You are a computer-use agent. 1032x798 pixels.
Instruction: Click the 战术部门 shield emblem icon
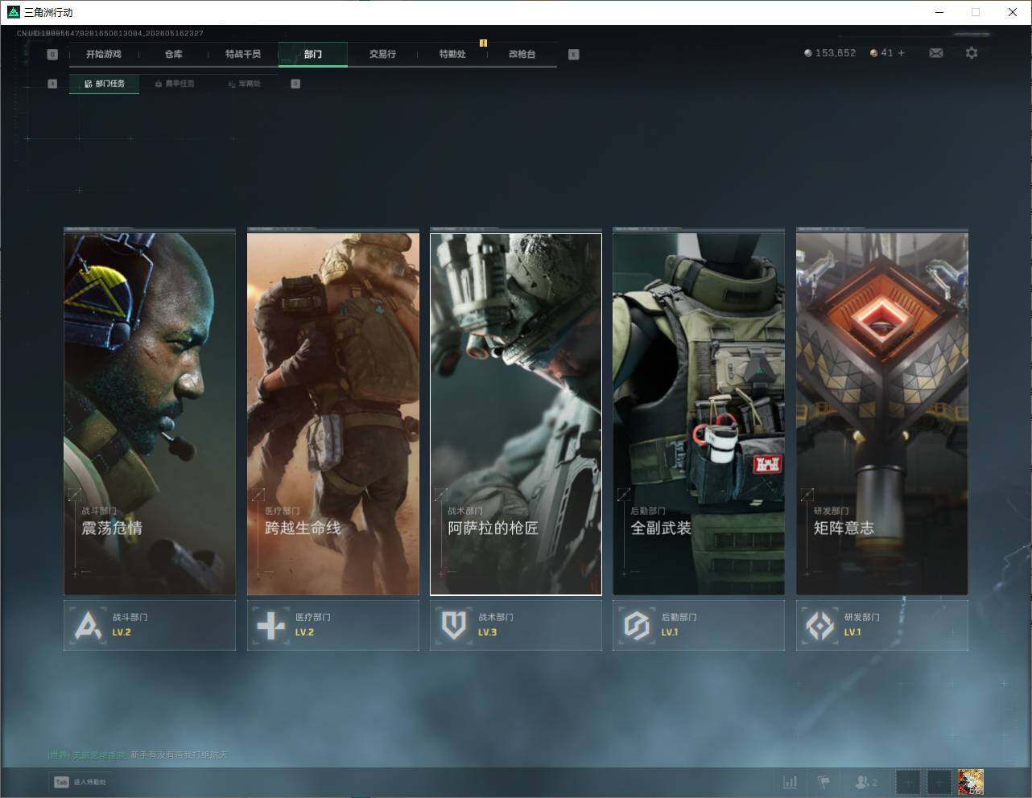click(x=454, y=625)
